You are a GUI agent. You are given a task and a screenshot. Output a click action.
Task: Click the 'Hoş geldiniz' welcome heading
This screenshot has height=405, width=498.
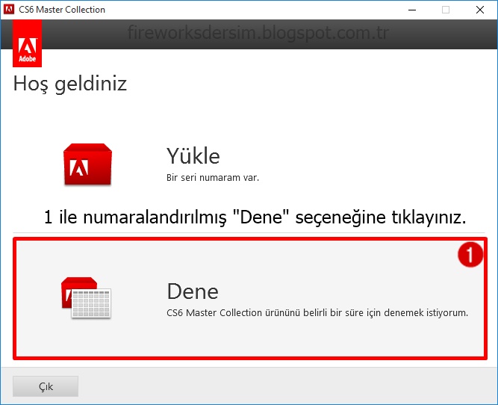[70, 84]
